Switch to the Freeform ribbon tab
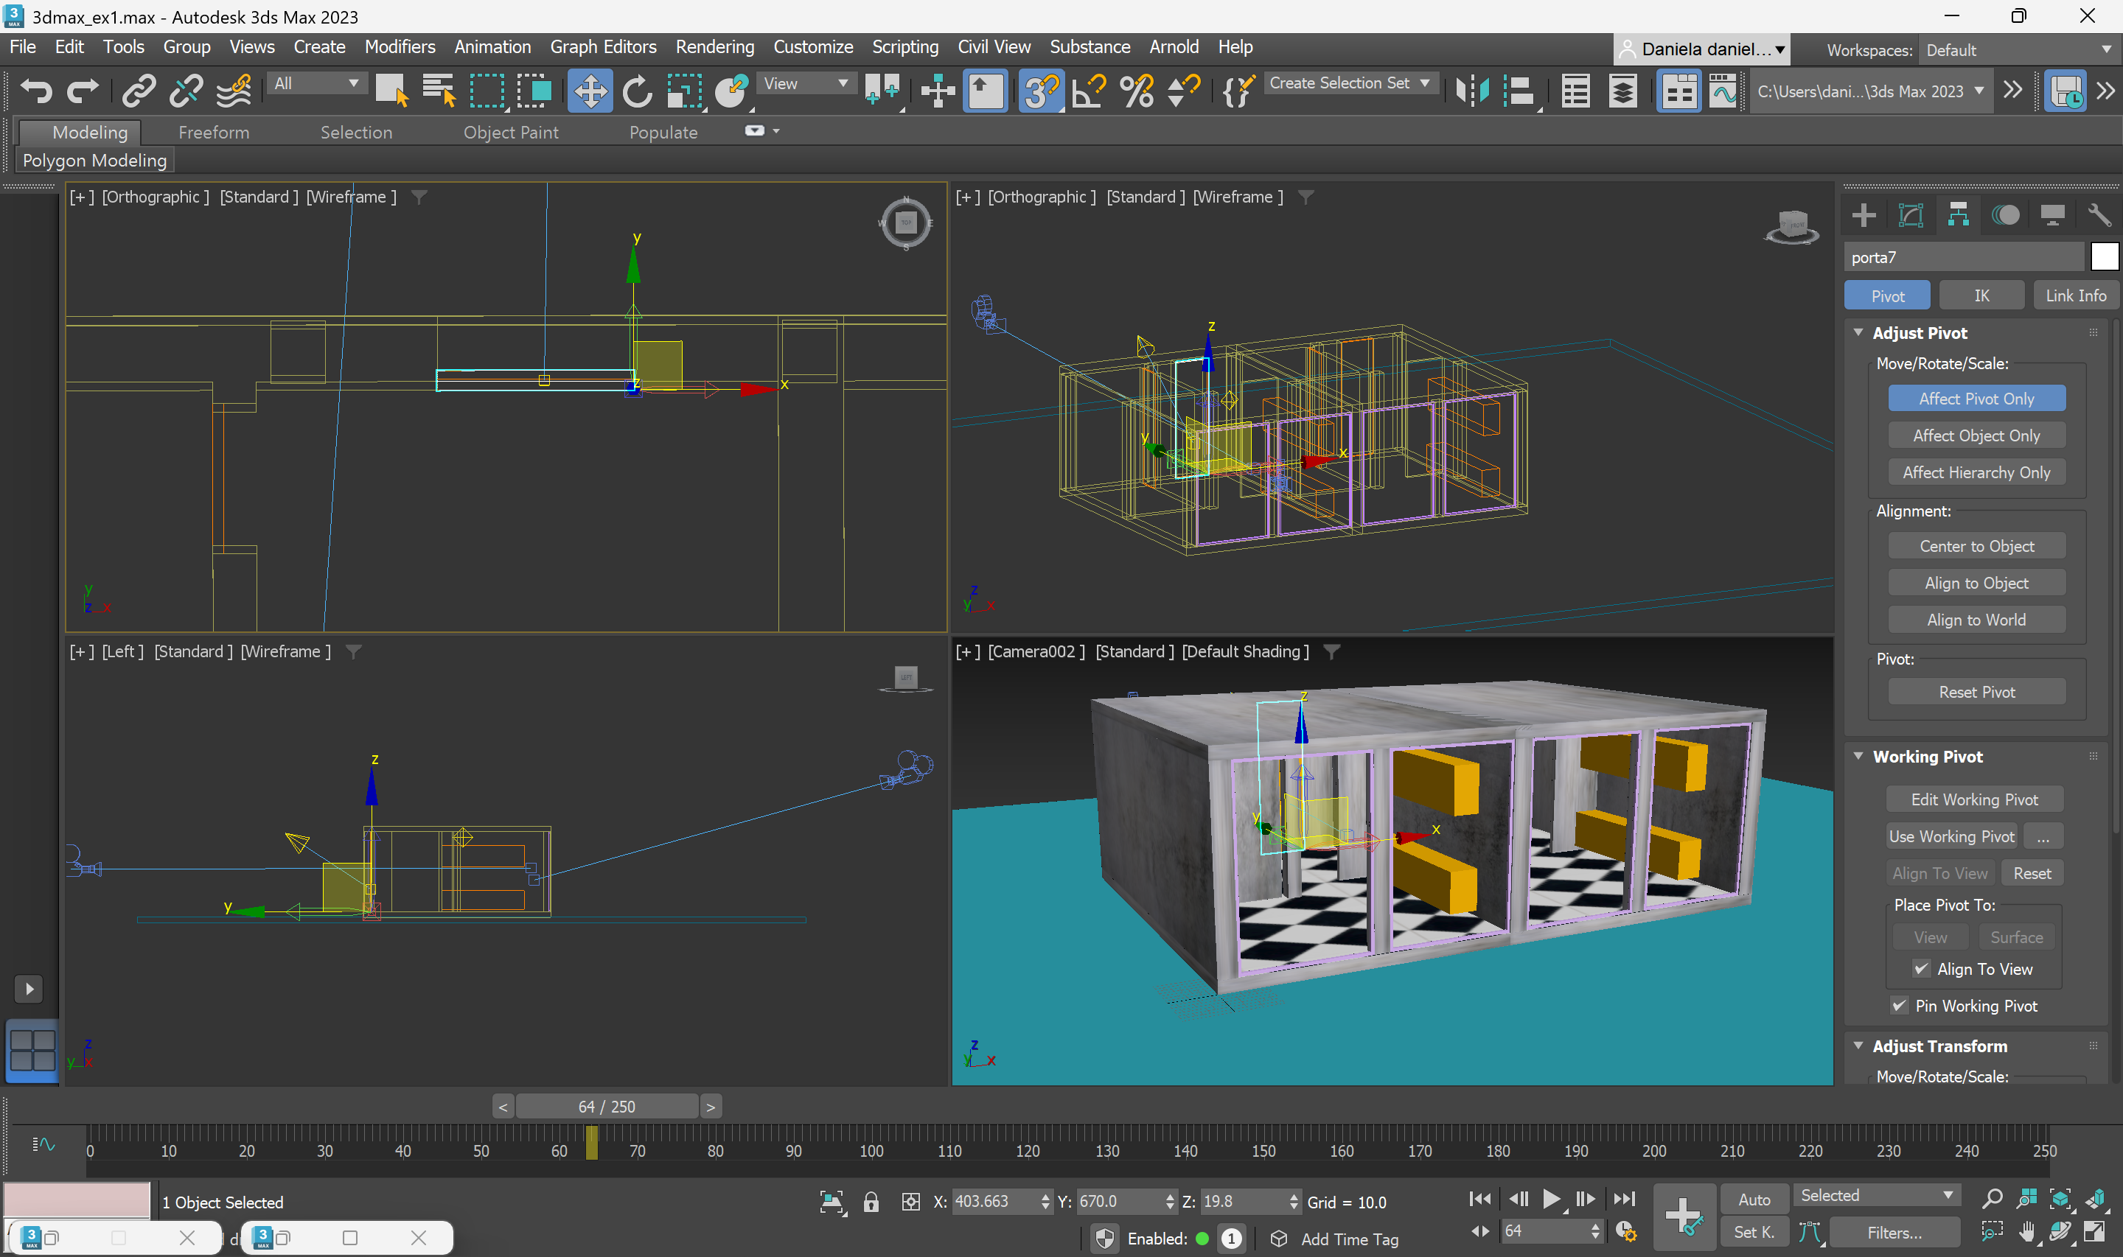 [214, 132]
